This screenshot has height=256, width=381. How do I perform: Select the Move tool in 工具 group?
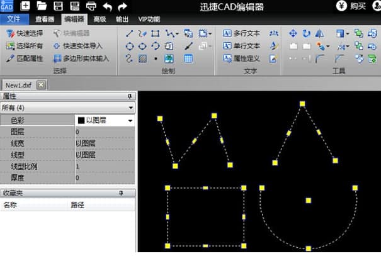tap(293, 33)
